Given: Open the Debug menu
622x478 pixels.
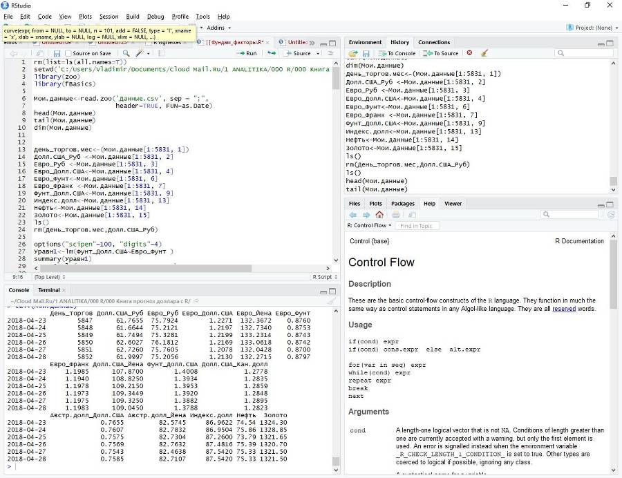Looking at the screenshot, I should click(x=155, y=17).
